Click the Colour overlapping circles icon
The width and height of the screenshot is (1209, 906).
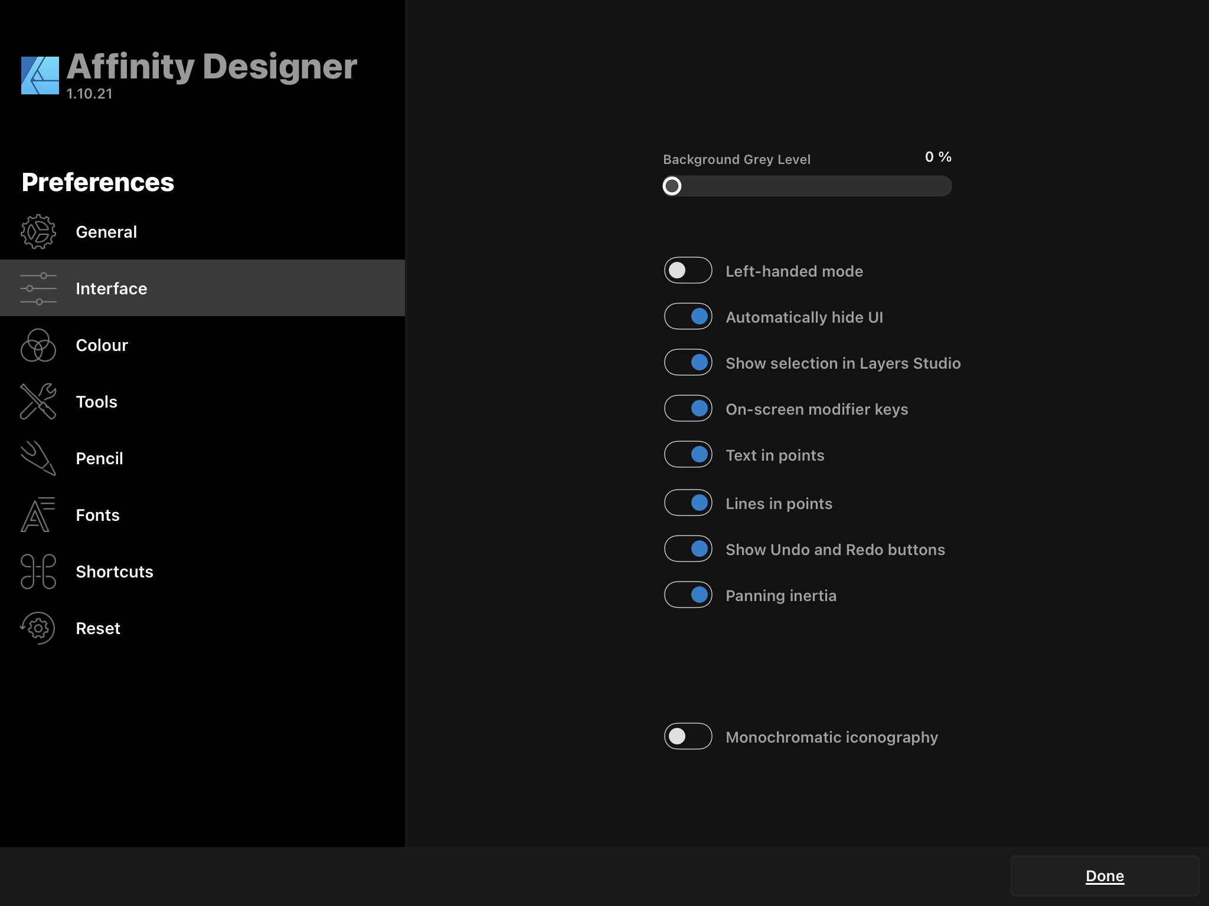38,345
